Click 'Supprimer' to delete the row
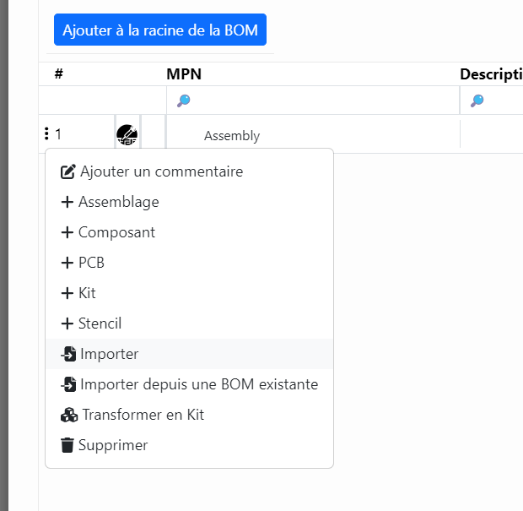The width and height of the screenshot is (523, 511). (113, 445)
